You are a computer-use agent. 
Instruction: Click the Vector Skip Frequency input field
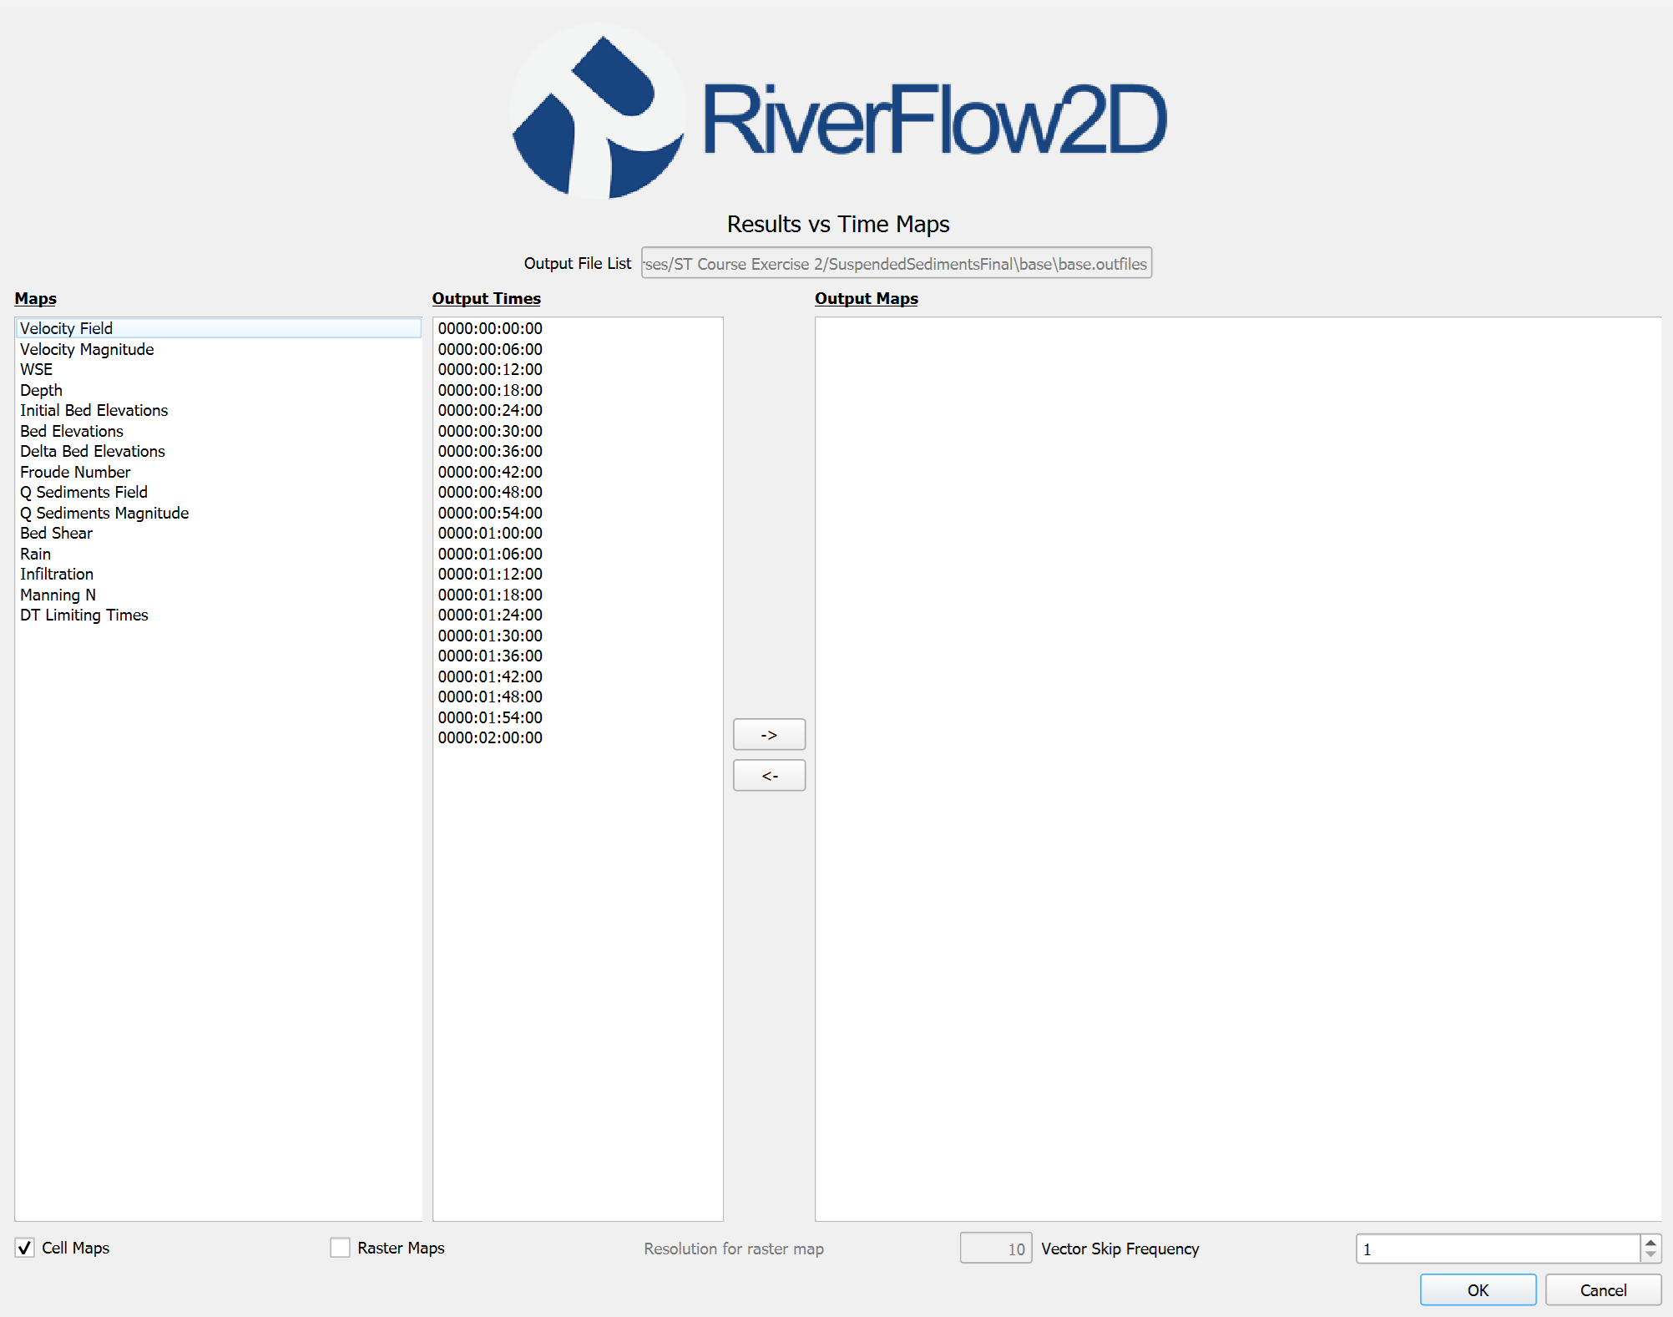tap(1497, 1249)
